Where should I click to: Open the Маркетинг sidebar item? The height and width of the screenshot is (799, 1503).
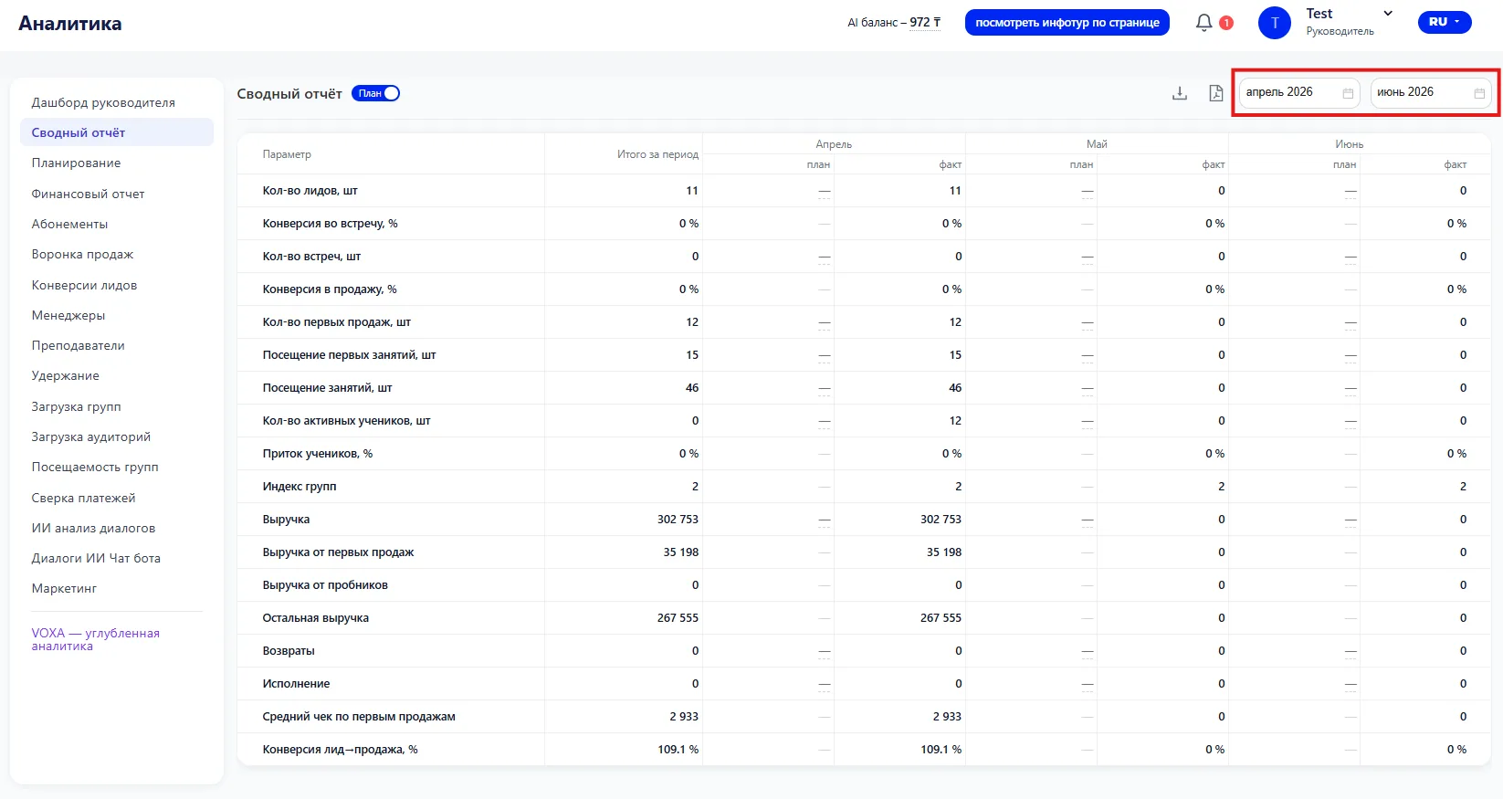tap(65, 588)
